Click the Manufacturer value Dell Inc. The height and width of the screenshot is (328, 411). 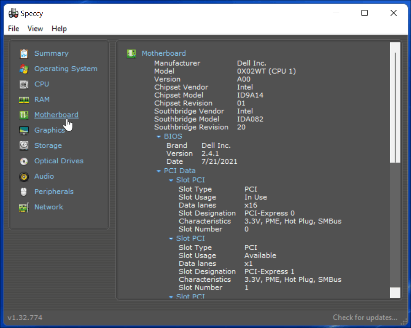click(x=252, y=63)
